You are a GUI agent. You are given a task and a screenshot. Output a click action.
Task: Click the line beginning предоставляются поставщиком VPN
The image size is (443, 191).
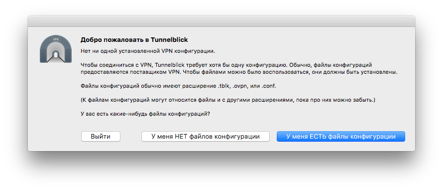click(239, 72)
